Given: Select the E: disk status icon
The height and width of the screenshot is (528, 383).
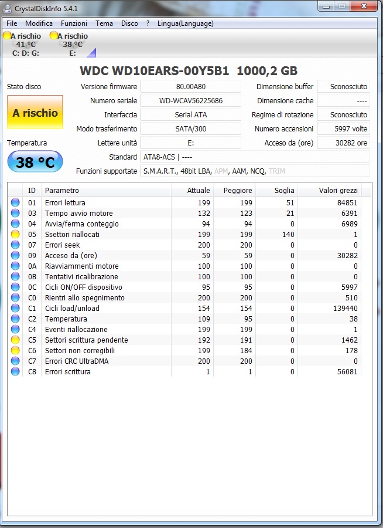Looking at the screenshot, I should click(53, 35).
